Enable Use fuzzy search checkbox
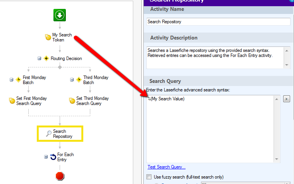The height and width of the screenshot is (184, 294). [149, 177]
